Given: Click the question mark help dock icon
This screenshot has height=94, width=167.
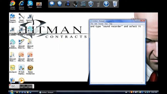Looking at the screenshot, I should pos(106,4).
